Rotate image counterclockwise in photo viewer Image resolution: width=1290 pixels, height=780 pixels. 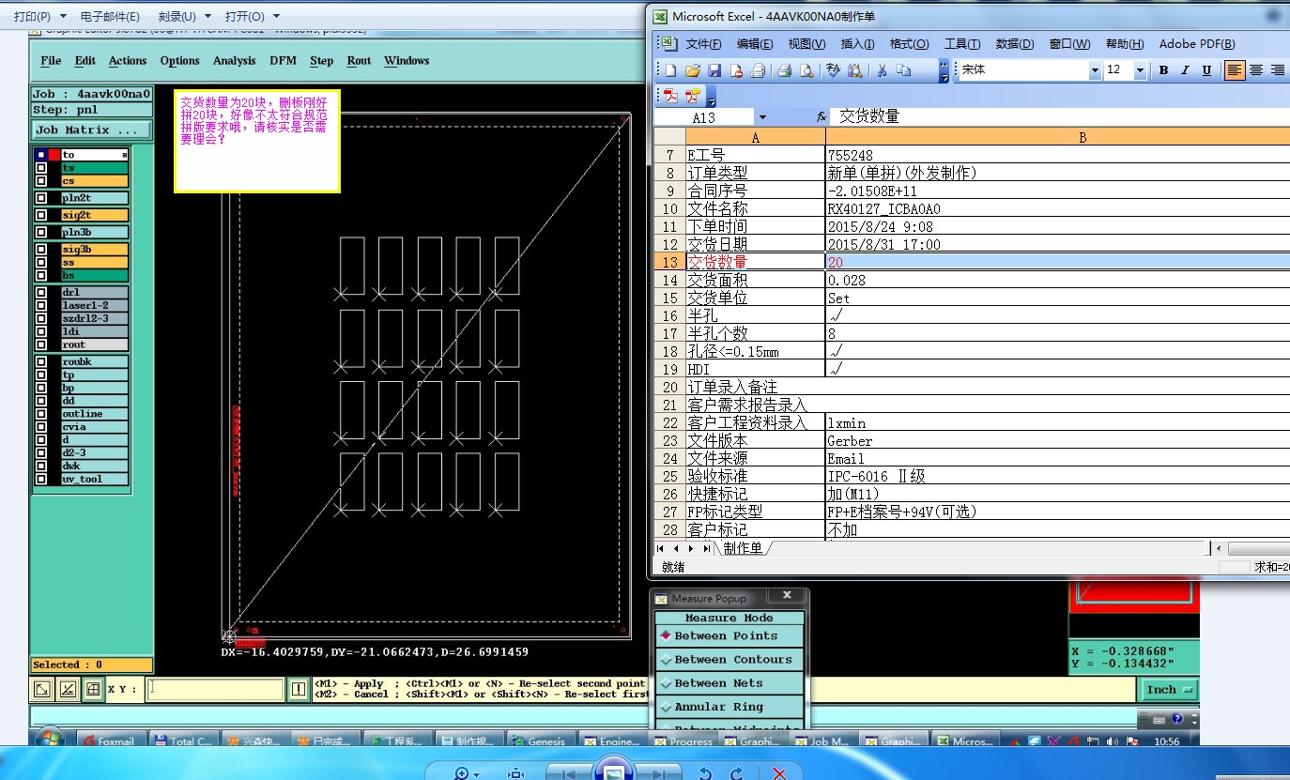(705, 773)
